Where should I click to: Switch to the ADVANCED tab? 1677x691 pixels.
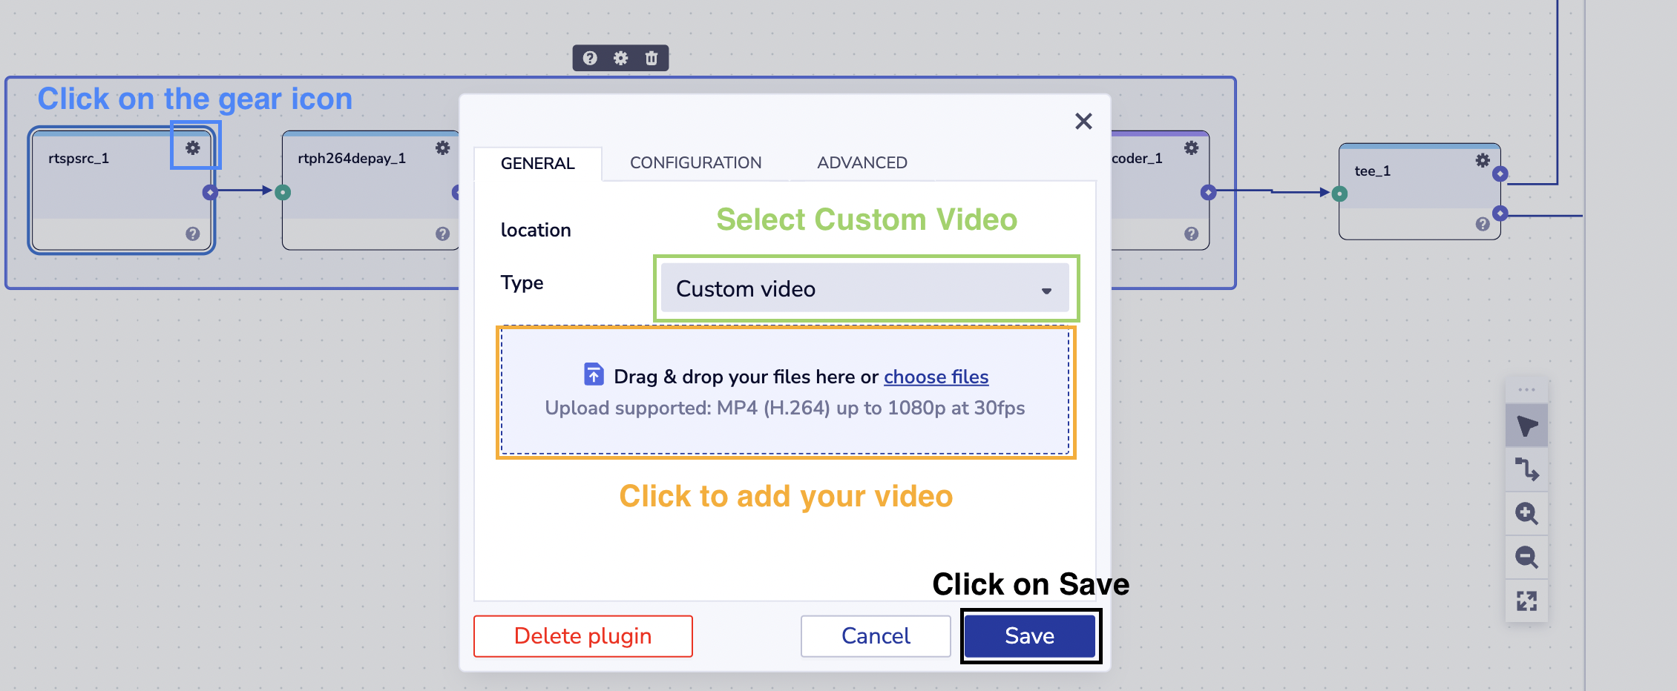[x=862, y=162]
